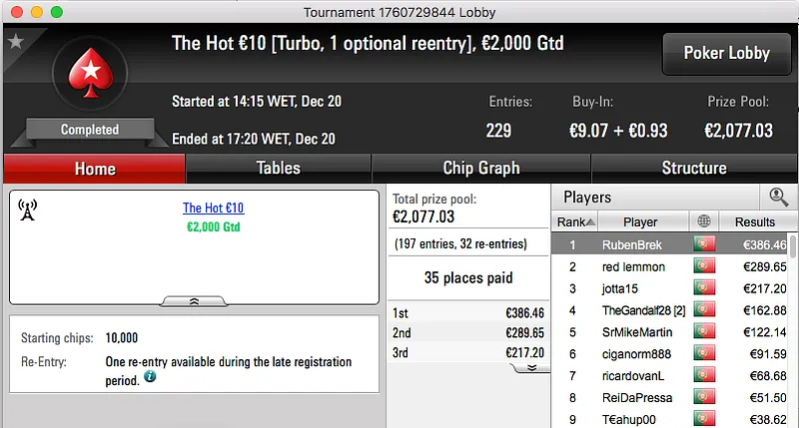
Task: Open the Chip Graph tab
Action: click(x=480, y=169)
